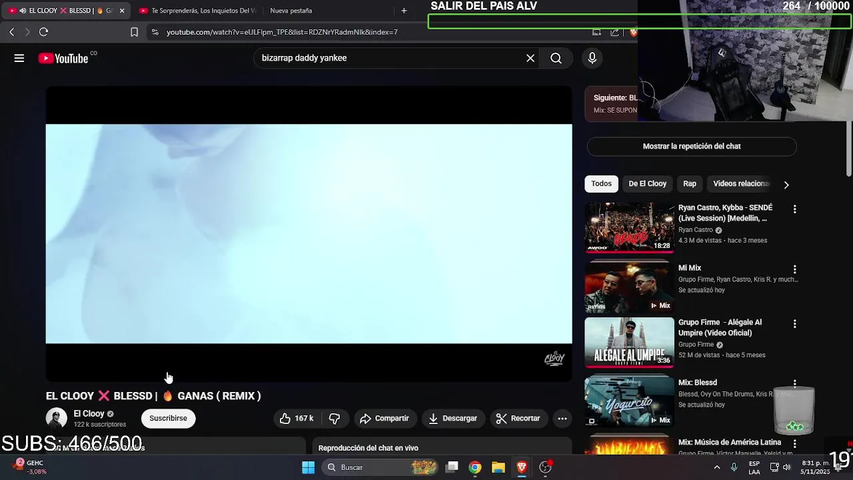The height and width of the screenshot is (480, 853).
Task: Open the clock and date flyout
Action: [x=816, y=467]
